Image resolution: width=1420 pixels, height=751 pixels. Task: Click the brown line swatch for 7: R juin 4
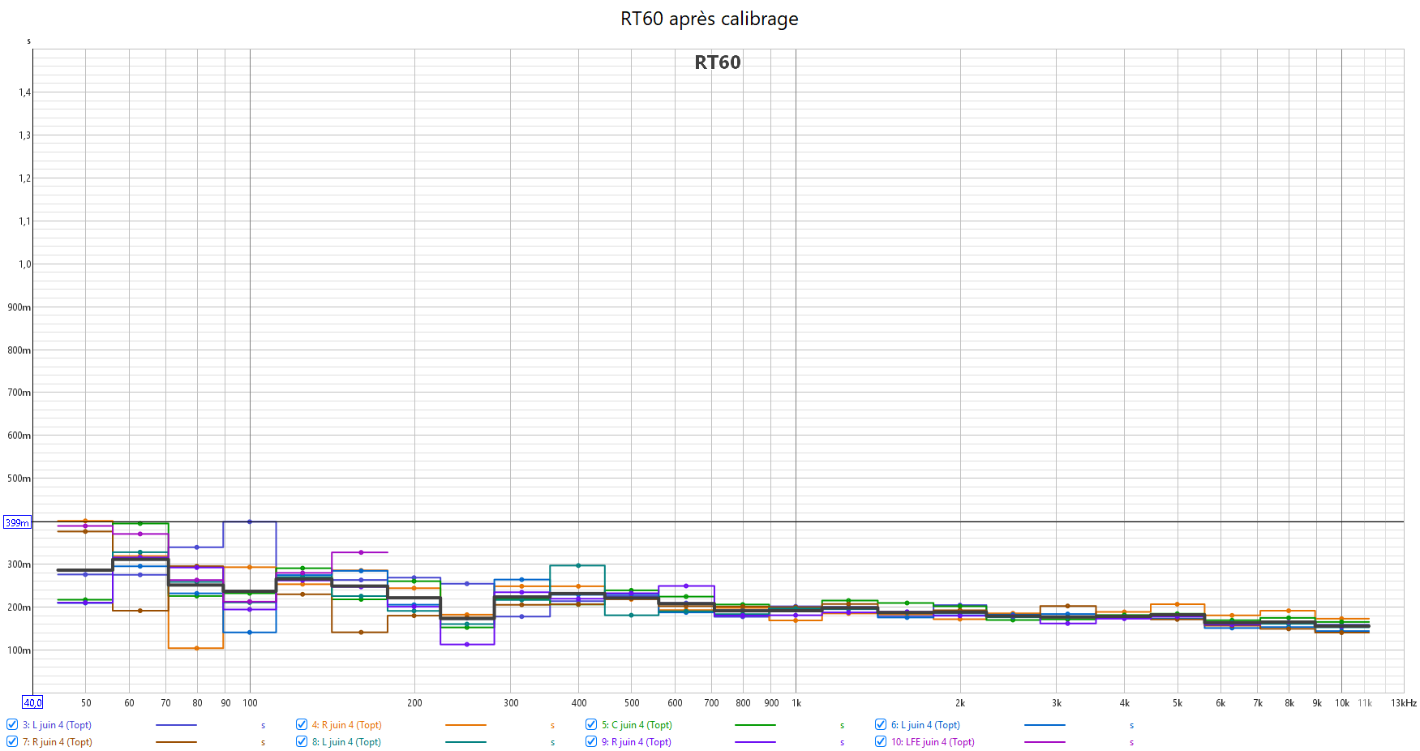(176, 742)
